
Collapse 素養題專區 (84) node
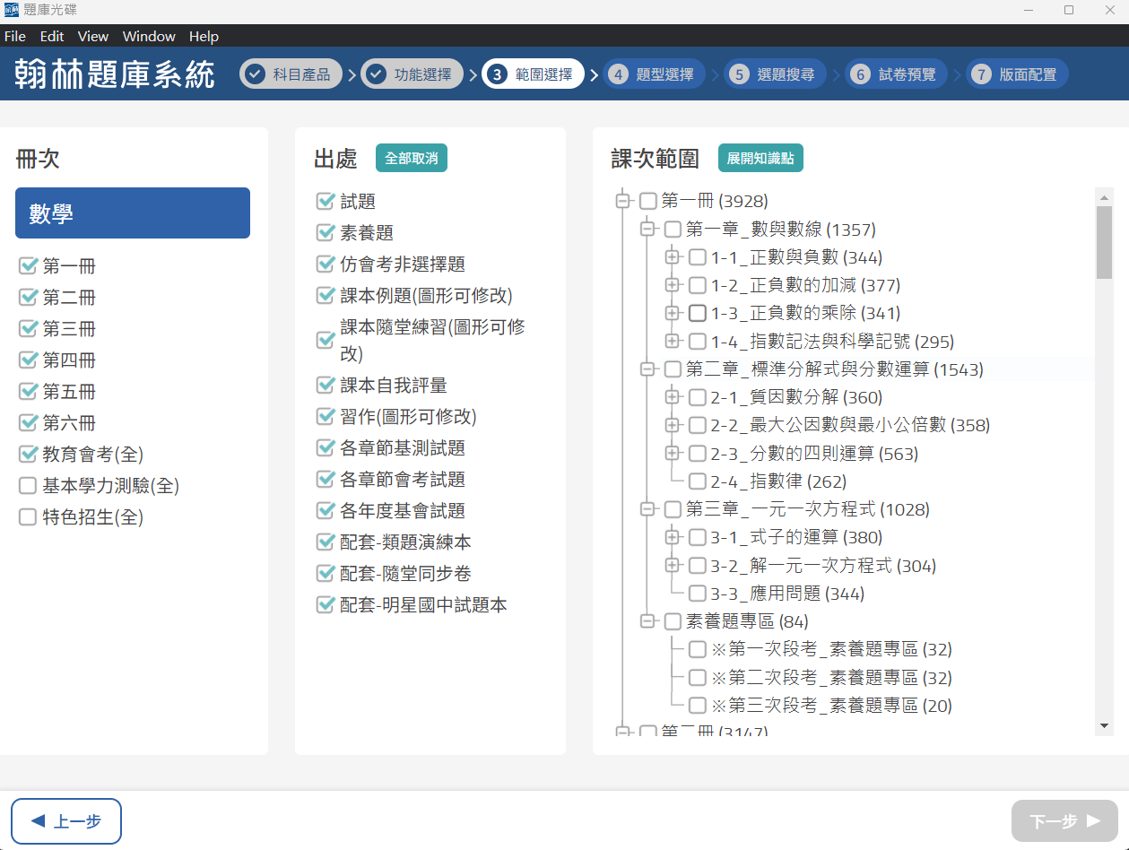[647, 621]
